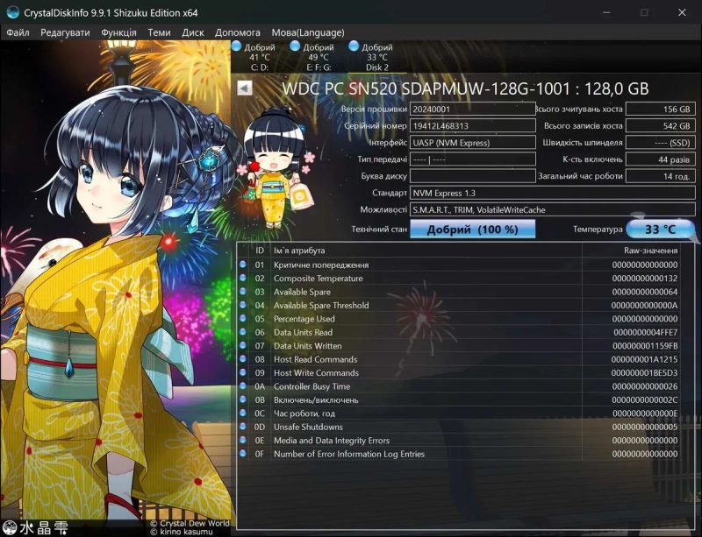
Task: Click the kirino kasumu copyright link
Action: pos(182,532)
